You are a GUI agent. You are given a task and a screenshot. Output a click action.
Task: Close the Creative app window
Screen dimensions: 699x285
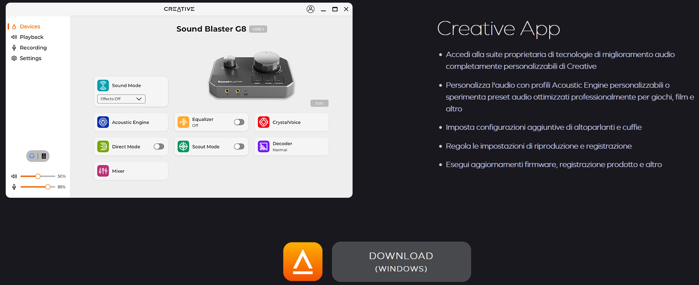[346, 9]
